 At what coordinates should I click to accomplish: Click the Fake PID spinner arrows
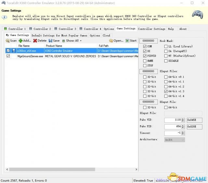[x=183, y=127]
